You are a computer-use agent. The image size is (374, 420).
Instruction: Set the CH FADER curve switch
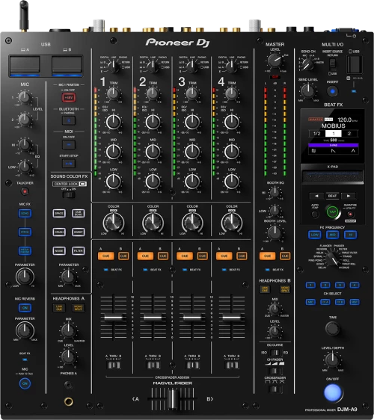pyautogui.click(x=275, y=371)
